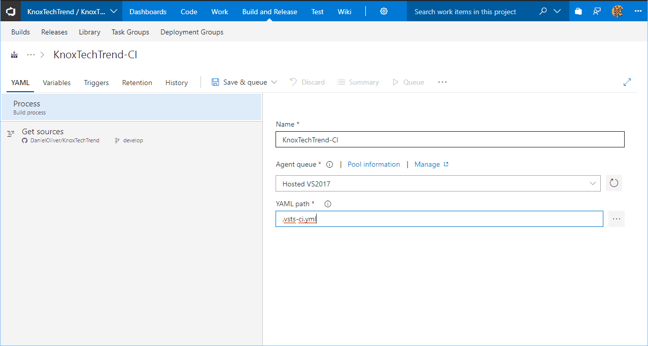Click the DanielOliver/KnoxTechTrend repository text

(64, 140)
